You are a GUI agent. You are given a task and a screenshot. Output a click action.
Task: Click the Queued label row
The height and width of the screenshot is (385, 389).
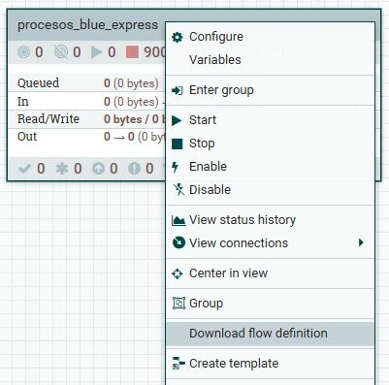coord(38,83)
